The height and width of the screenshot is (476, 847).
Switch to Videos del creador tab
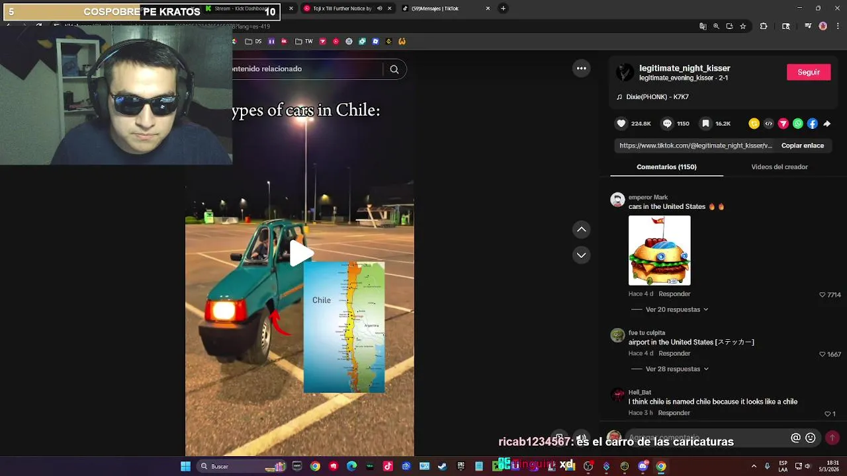[780, 167]
